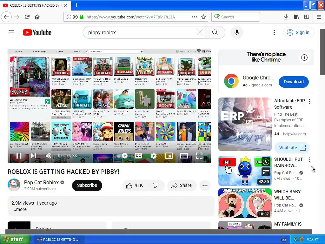Screen dimensions: 325x244
Task: Open Affordable ERP Software ad thumbnail
Action: click(245, 124)
